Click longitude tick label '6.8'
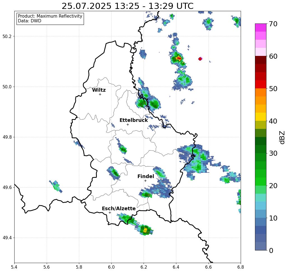288x272 pixels. 241,267
